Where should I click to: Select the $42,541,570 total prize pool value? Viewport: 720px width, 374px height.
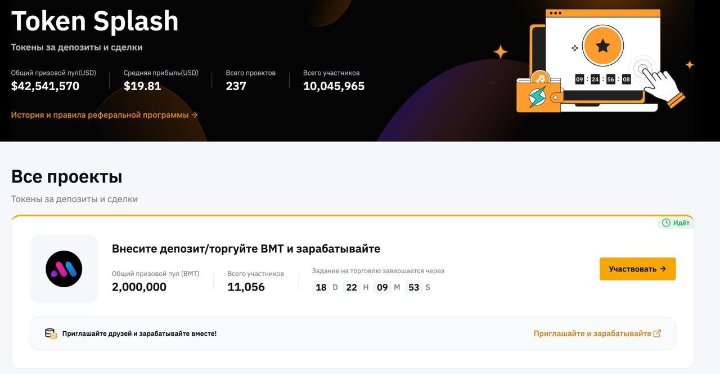coord(45,86)
